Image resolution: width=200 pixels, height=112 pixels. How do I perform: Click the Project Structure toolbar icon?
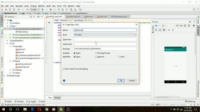tap(80, 10)
